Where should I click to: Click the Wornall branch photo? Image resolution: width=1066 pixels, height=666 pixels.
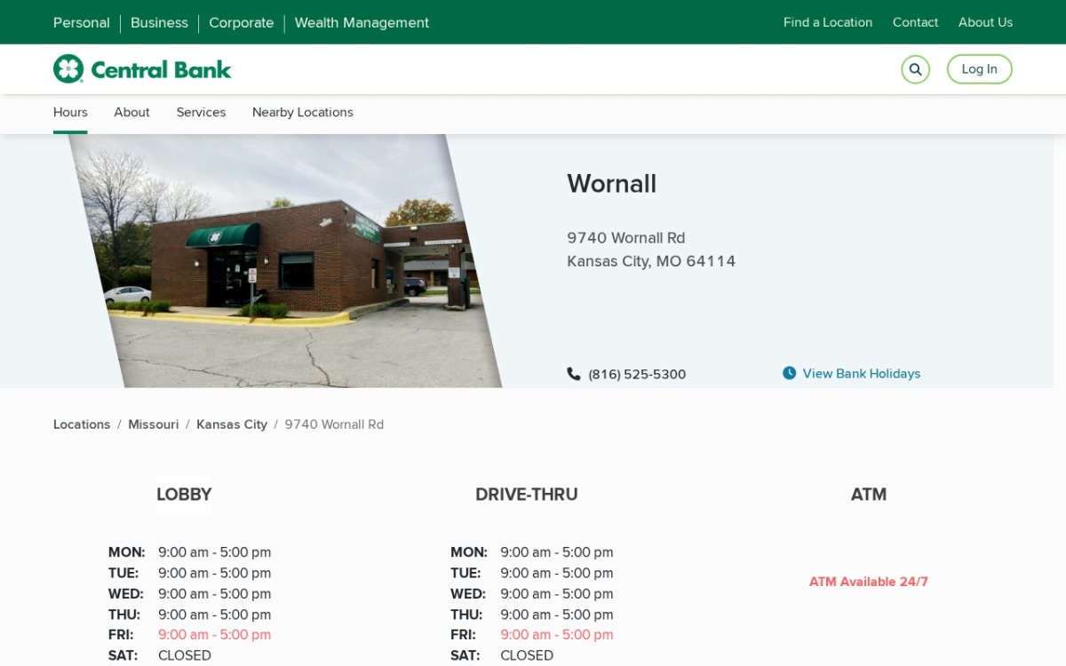(x=286, y=261)
